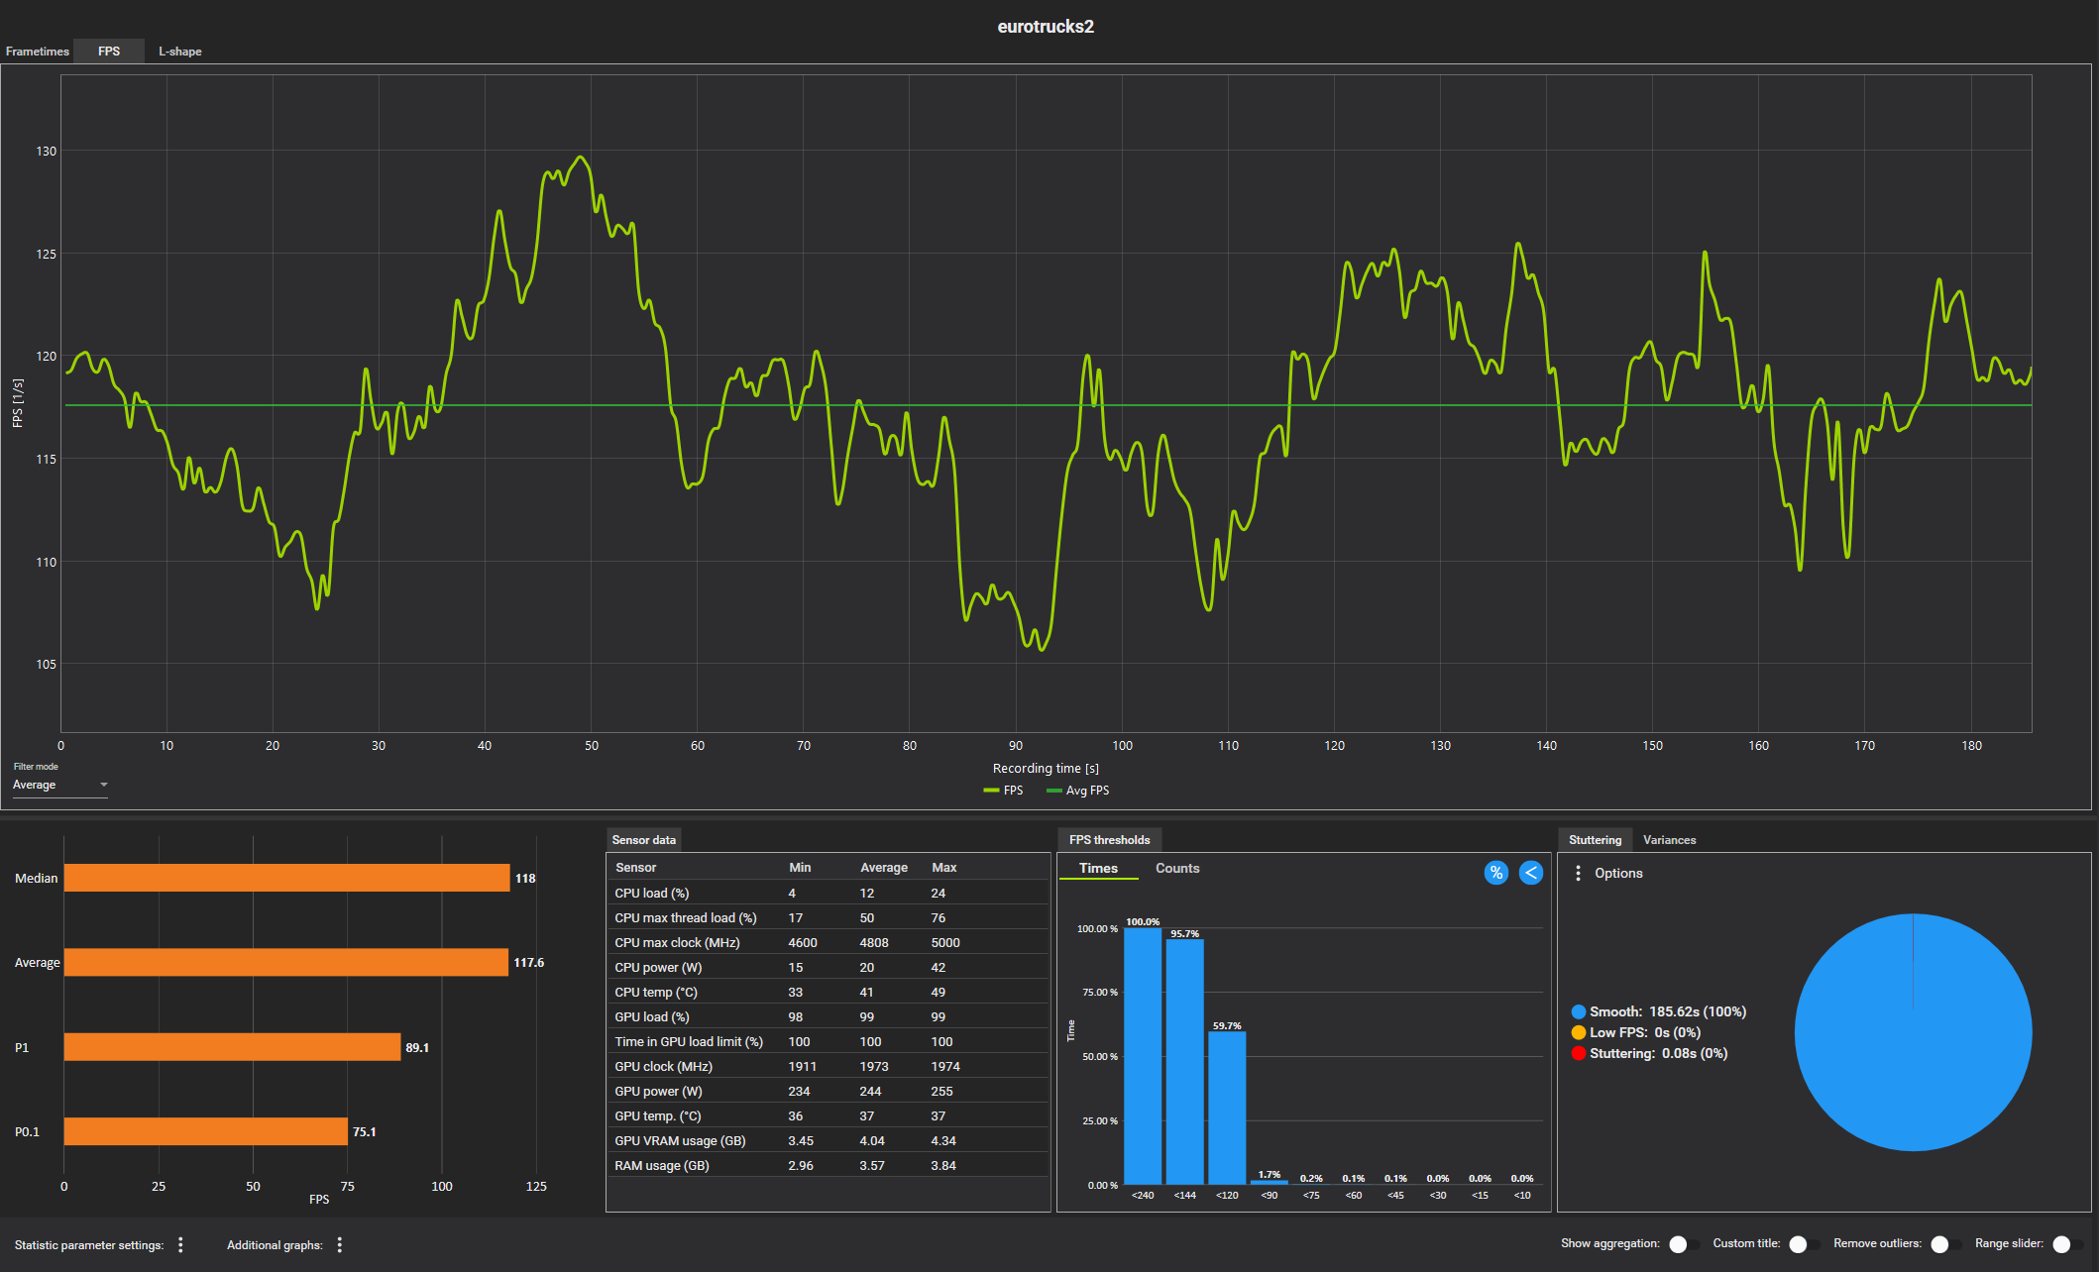Open the Stuttering Options three-dot menu
Viewport: 2099px width, 1272px height.
click(x=1578, y=873)
